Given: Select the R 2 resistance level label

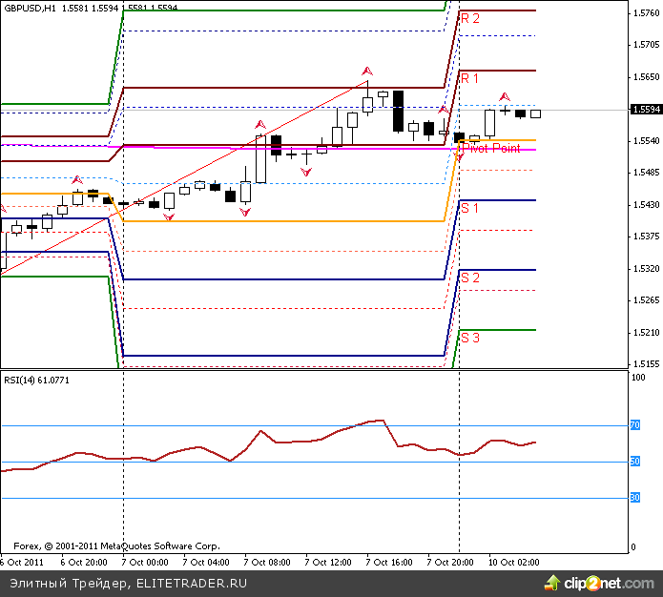Looking at the screenshot, I should (x=470, y=18).
